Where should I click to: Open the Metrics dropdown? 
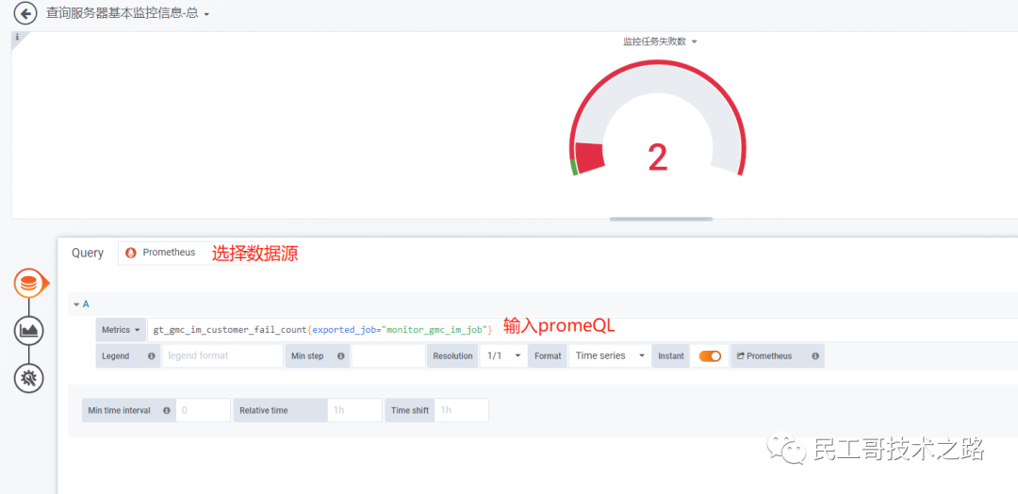pos(121,330)
